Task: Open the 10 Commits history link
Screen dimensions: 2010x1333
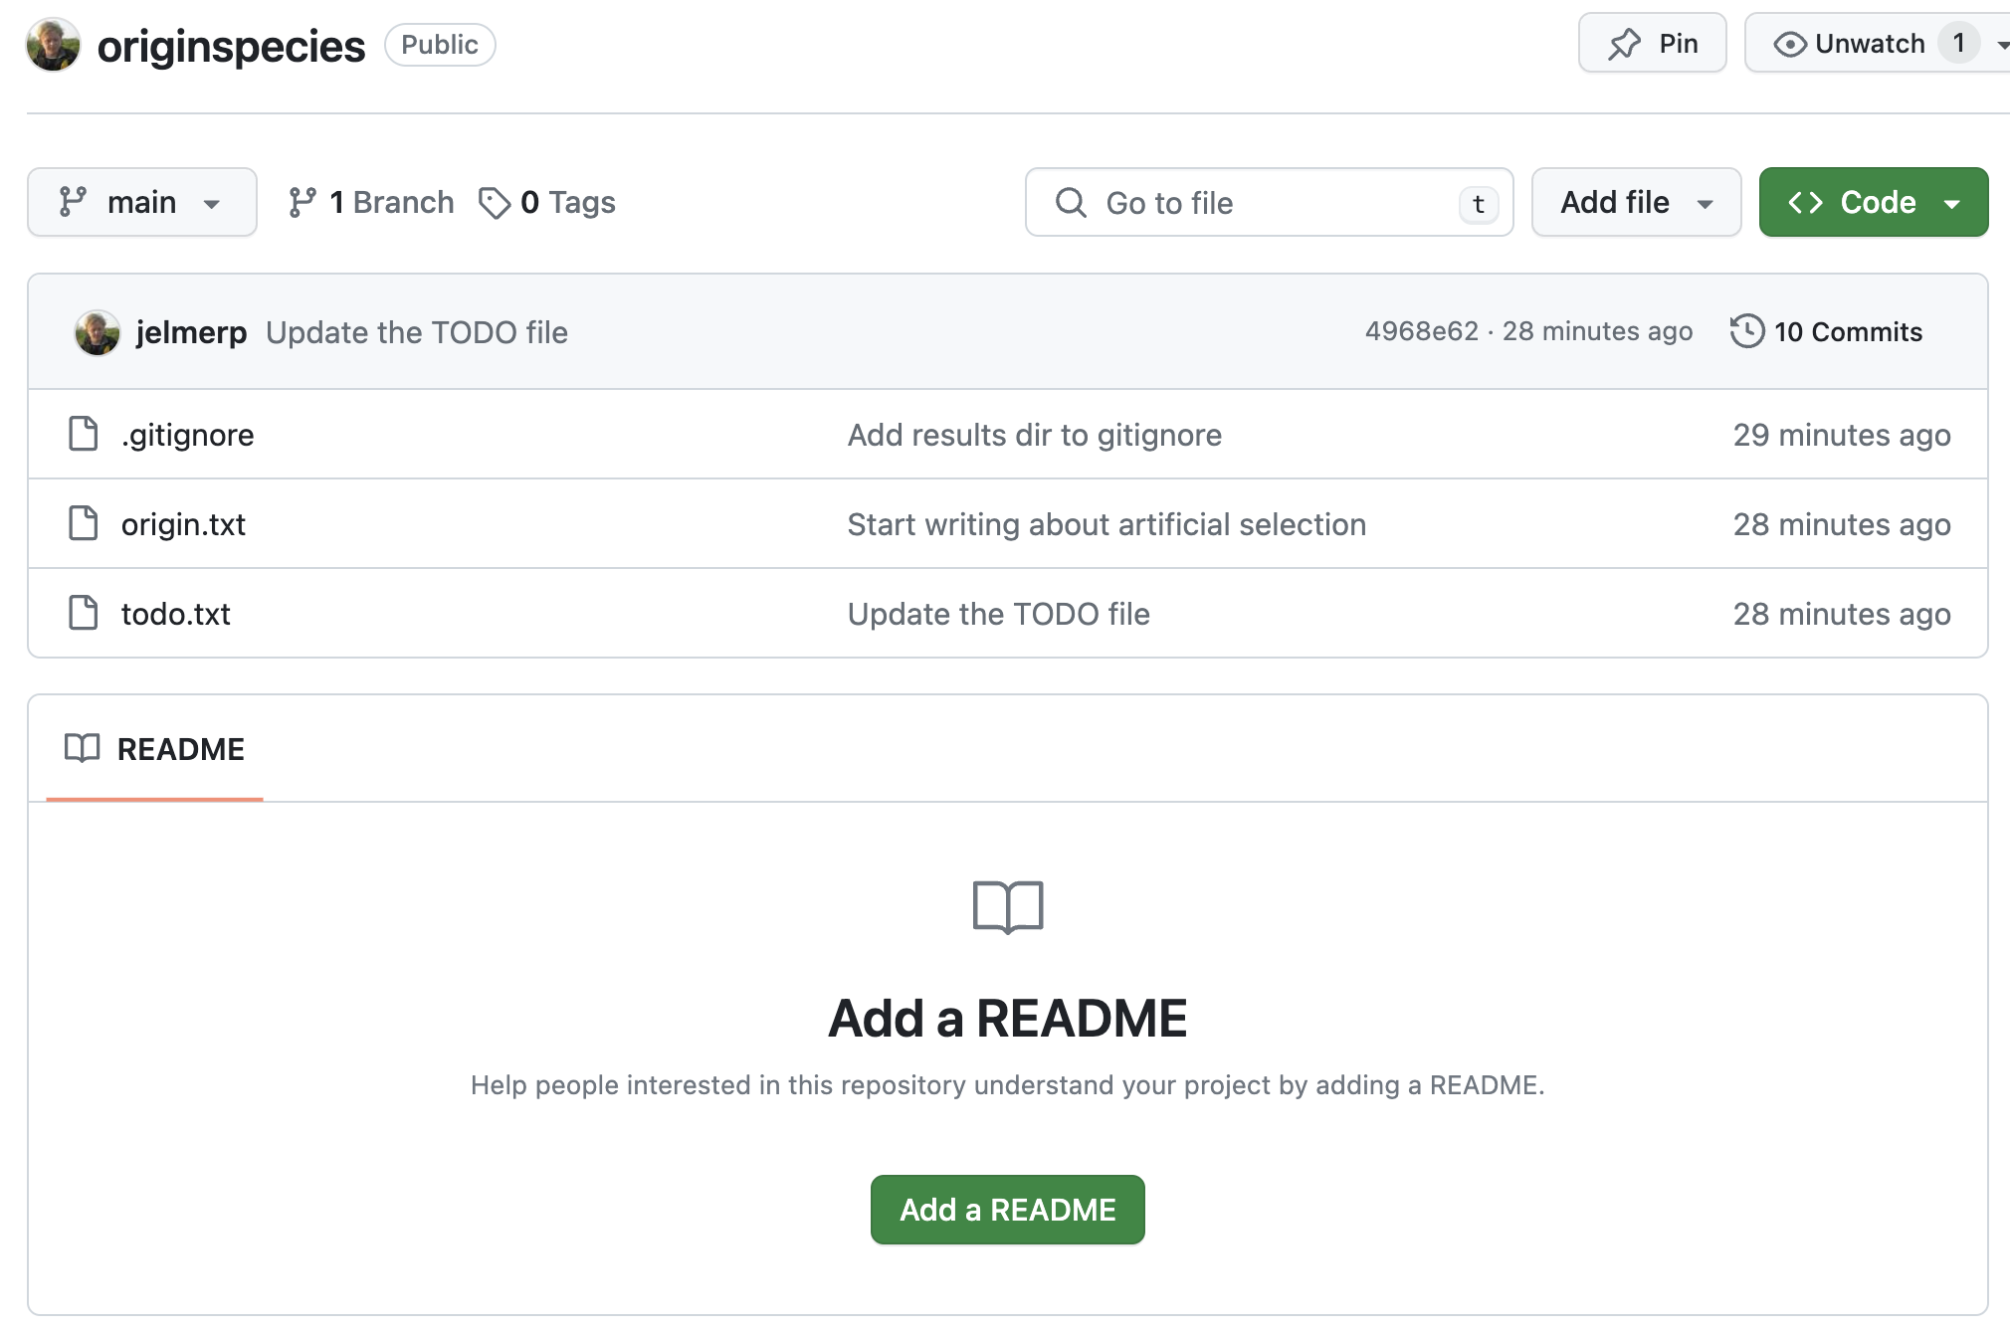Action: pyautogui.click(x=1847, y=332)
